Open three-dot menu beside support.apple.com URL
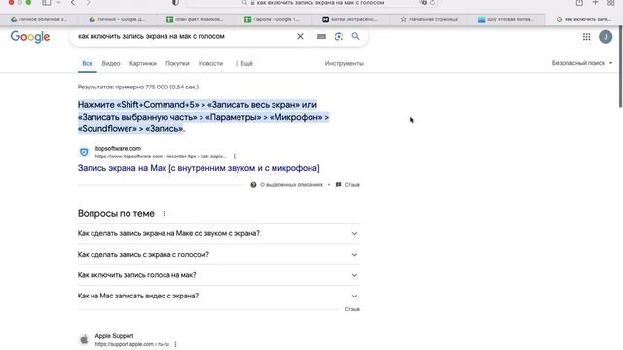Screen dimensions: 623x350 175,344
